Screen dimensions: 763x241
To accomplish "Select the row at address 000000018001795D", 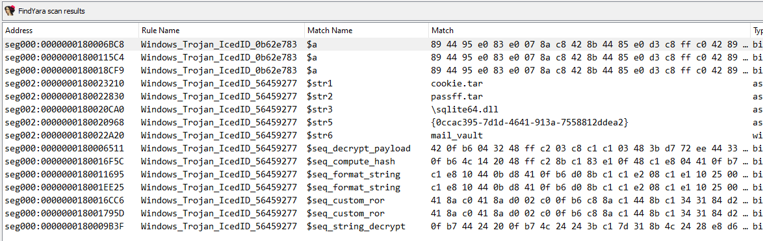I will tap(381, 214).
